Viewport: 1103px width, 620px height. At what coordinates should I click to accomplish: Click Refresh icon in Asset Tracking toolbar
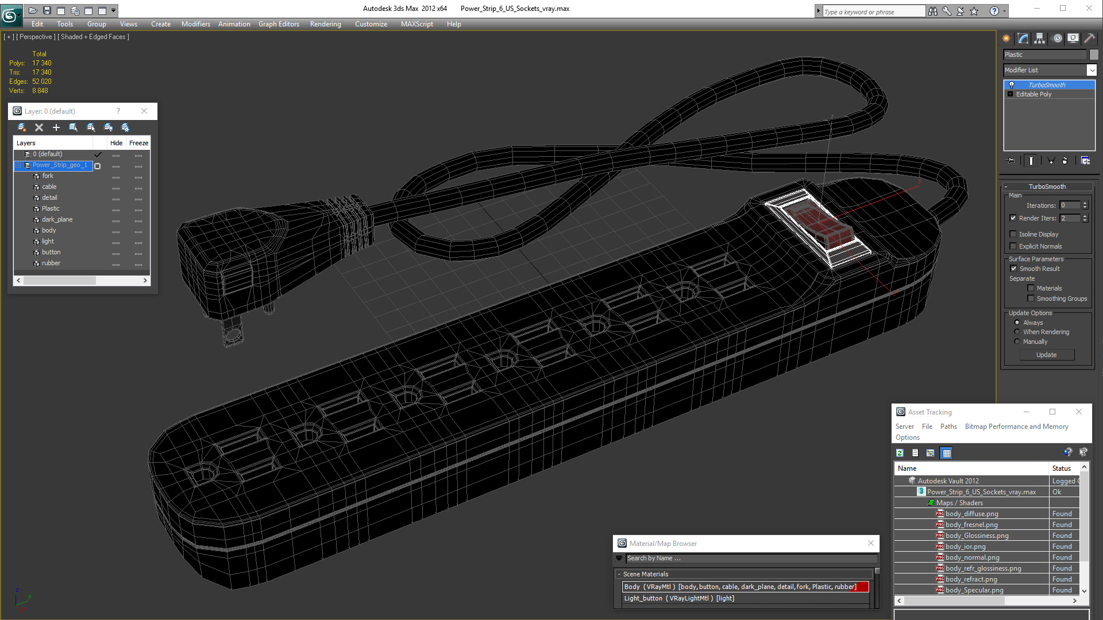point(900,453)
